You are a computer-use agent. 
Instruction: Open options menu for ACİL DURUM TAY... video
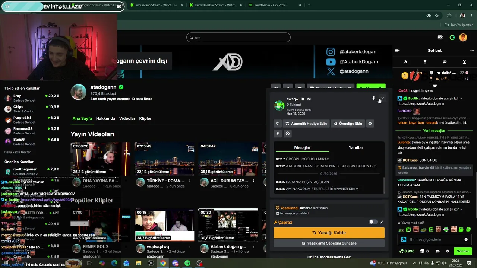tap(254, 181)
